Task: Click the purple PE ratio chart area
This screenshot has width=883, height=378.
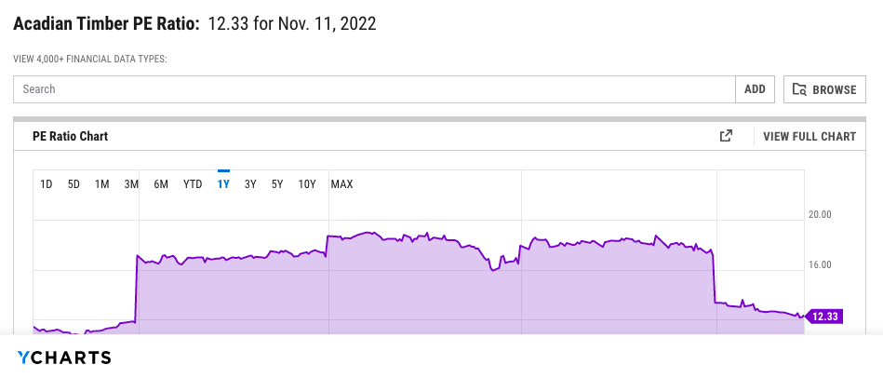Action: point(419,289)
